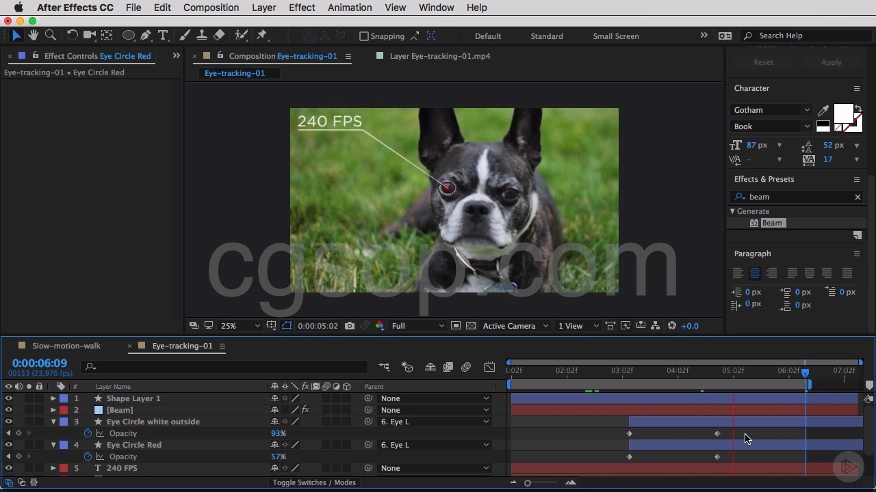876x492 pixels.
Task: Select the Puppet Pin tool
Action: pyautogui.click(x=261, y=36)
